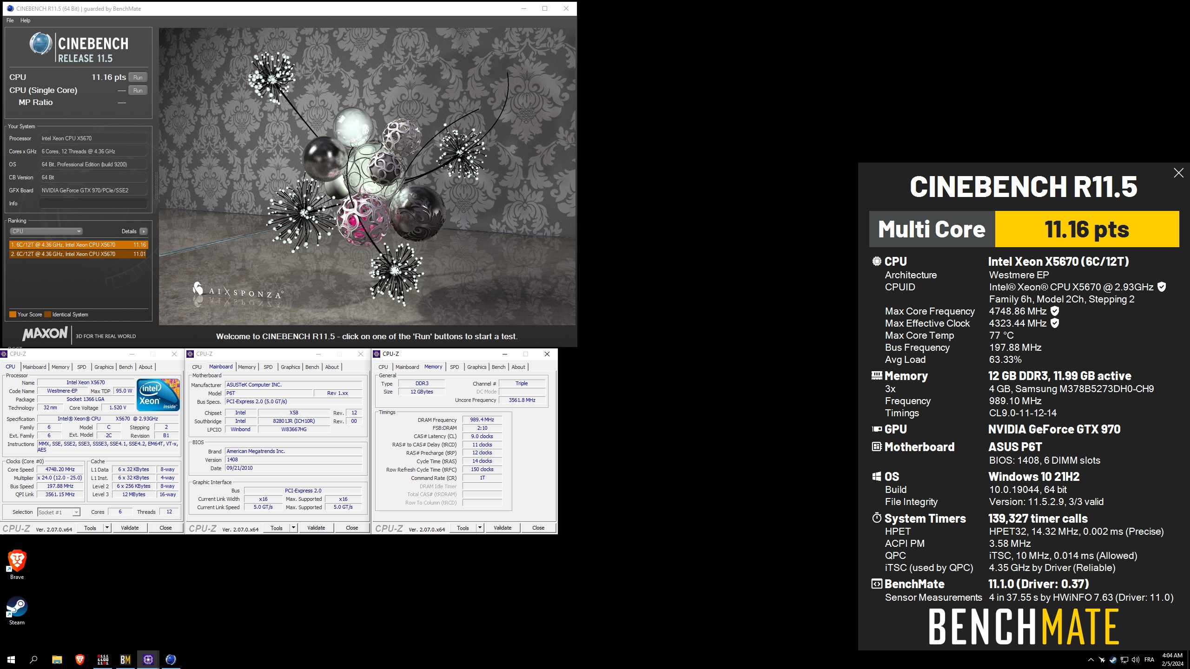Image resolution: width=1190 pixels, height=669 pixels.
Task: Expand Tools arrow in CPU-Z Memory window
Action: tap(480, 528)
